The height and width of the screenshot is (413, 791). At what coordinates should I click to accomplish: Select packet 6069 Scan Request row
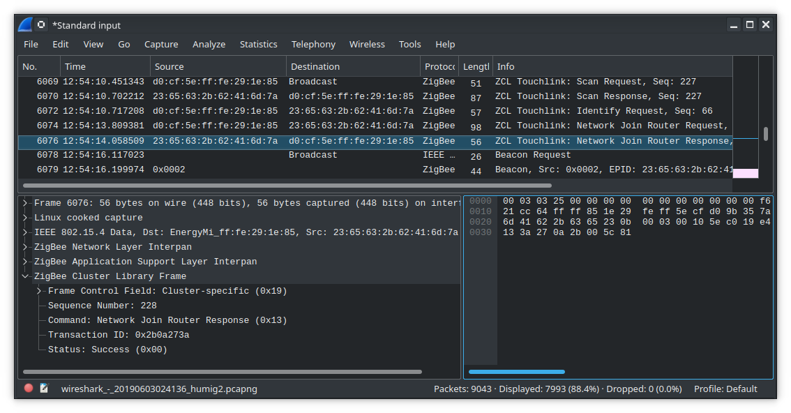click(x=375, y=82)
